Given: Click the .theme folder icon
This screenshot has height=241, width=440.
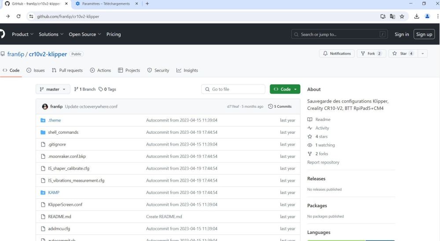Looking at the screenshot, I should coord(43,120).
